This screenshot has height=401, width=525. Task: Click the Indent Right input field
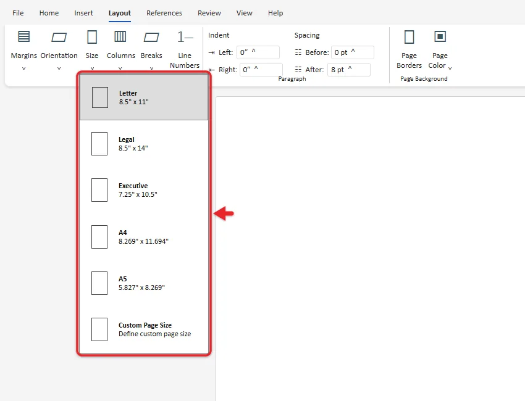click(x=261, y=70)
